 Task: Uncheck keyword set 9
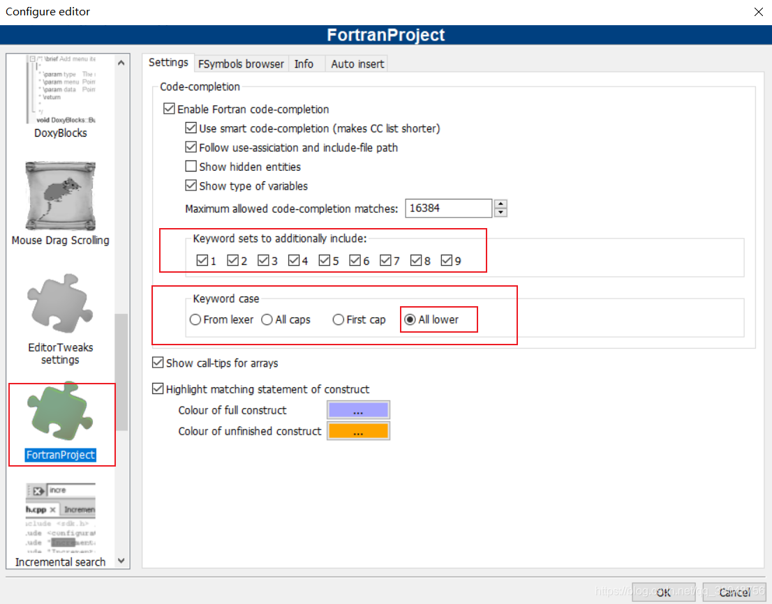(x=446, y=260)
